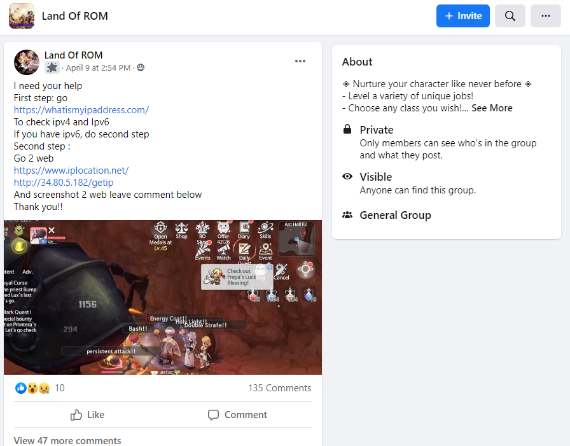Screen dimensions: 570x446
Task: Open post options three-dot menu
Action: (300, 61)
